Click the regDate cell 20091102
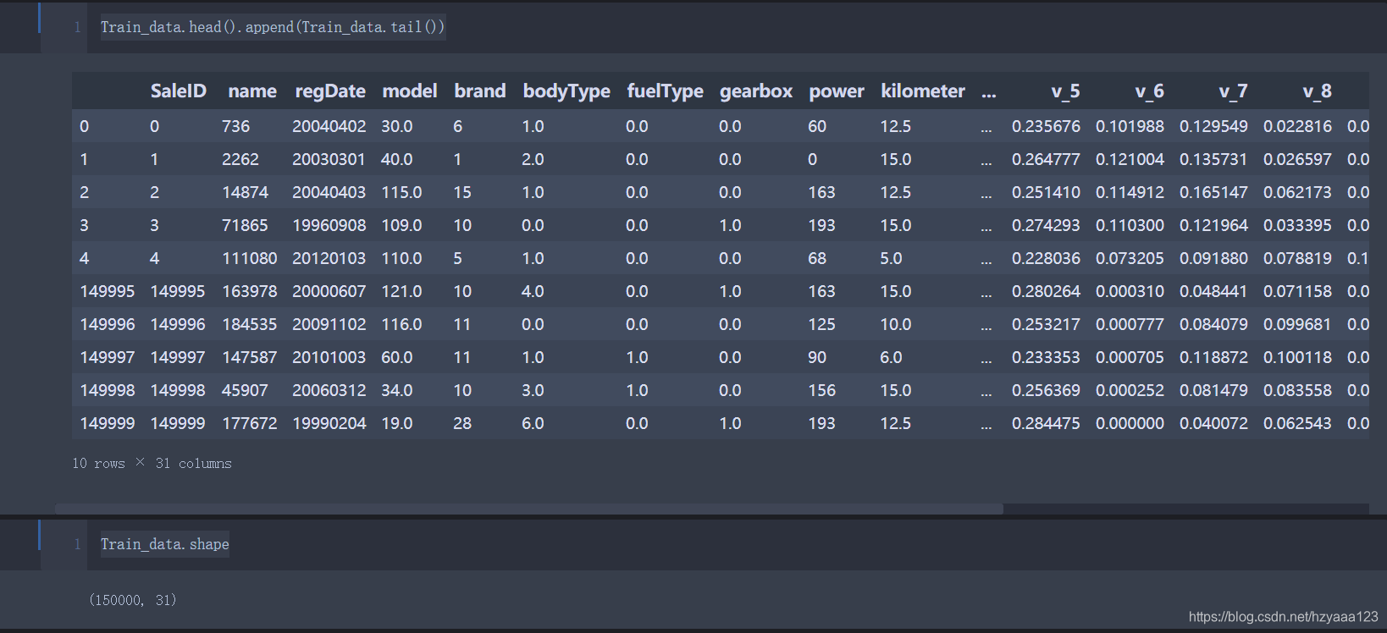Screen dimensions: 1387x633 click(329, 324)
